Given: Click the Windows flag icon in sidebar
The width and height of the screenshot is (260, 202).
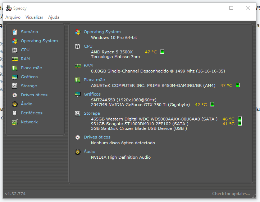Looking at the screenshot, I should (15, 41).
